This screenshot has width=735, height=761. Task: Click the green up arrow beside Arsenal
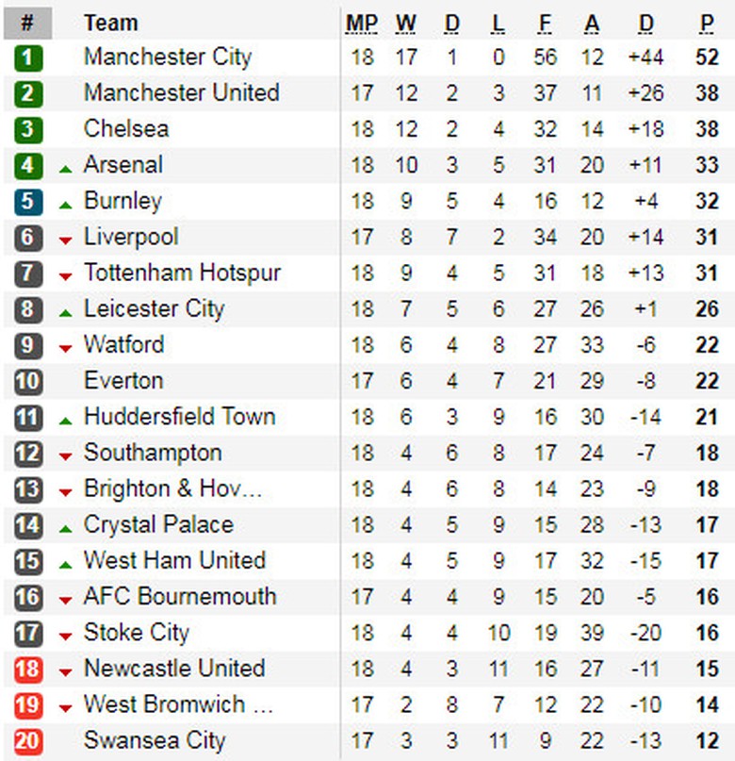[x=65, y=169]
